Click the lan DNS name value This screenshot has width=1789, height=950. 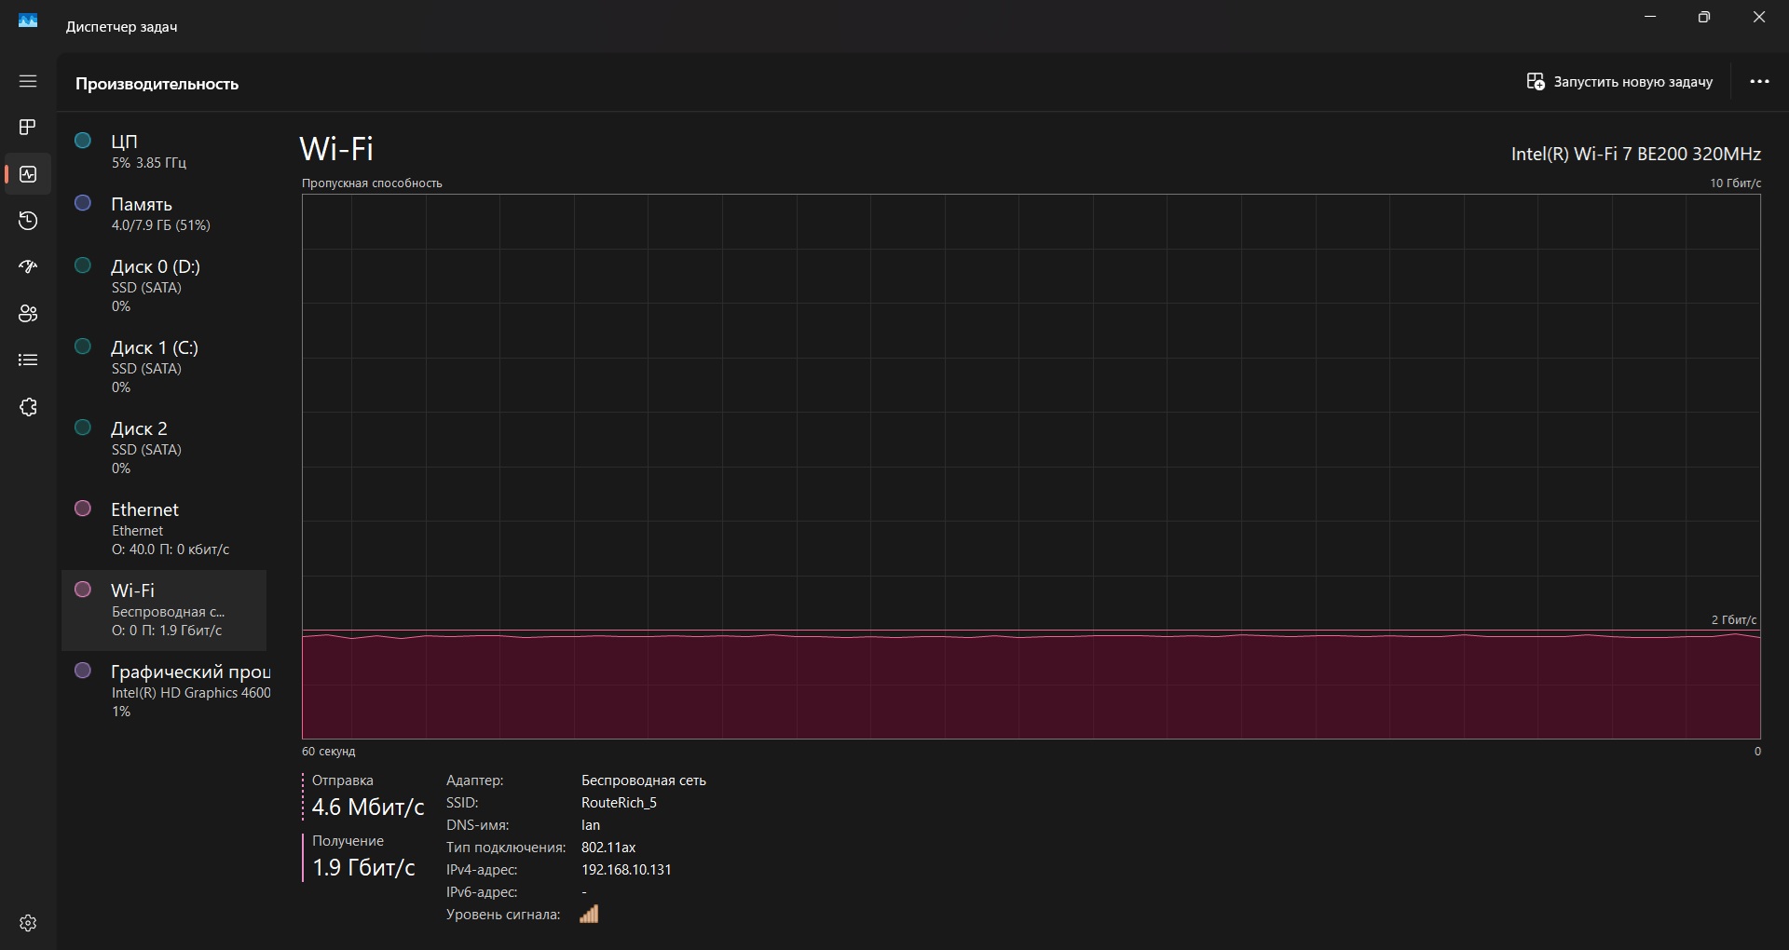591,825
